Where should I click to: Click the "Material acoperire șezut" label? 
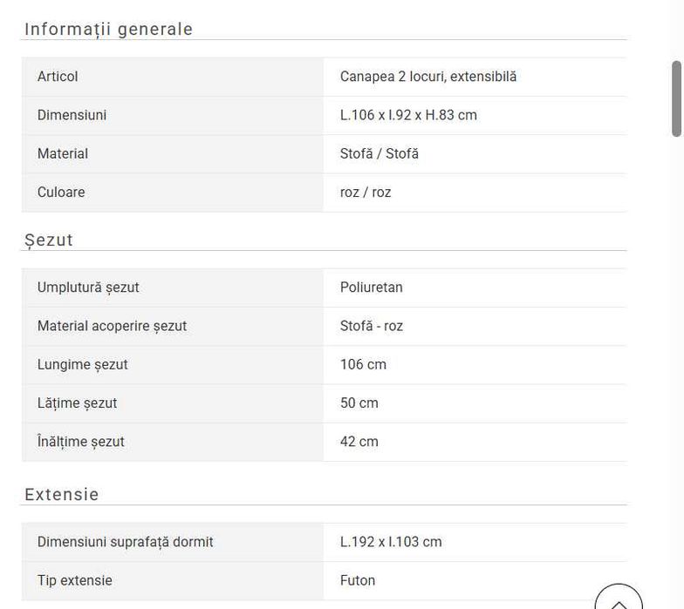pyautogui.click(x=112, y=326)
